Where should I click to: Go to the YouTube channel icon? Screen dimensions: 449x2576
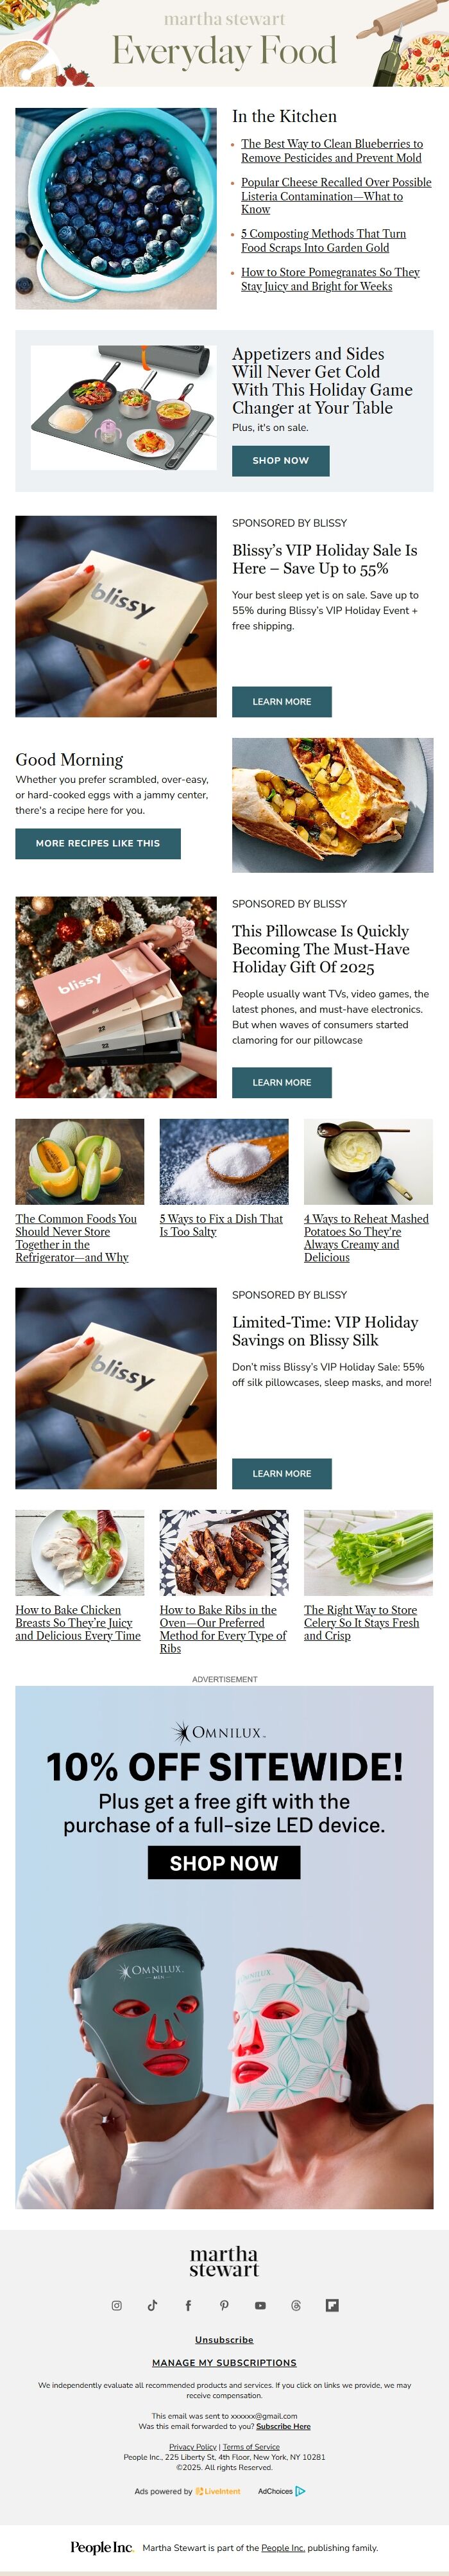pyautogui.click(x=260, y=2305)
